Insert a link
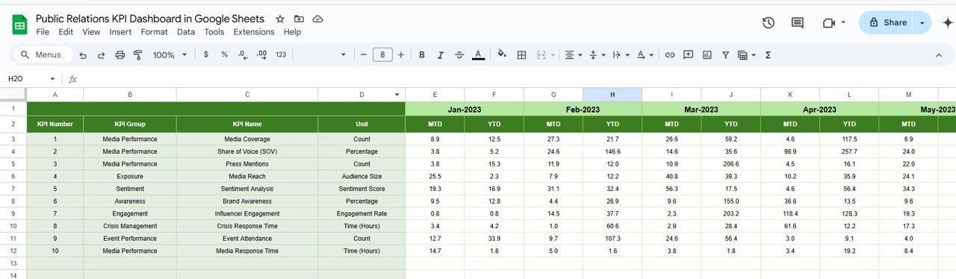 pos(670,55)
